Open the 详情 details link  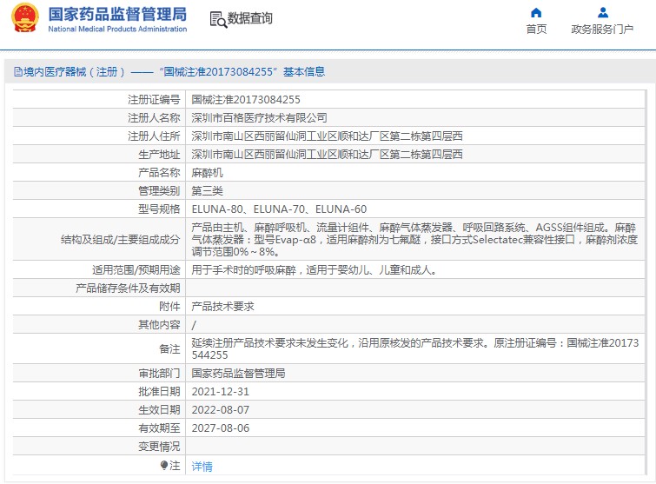pyautogui.click(x=202, y=467)
